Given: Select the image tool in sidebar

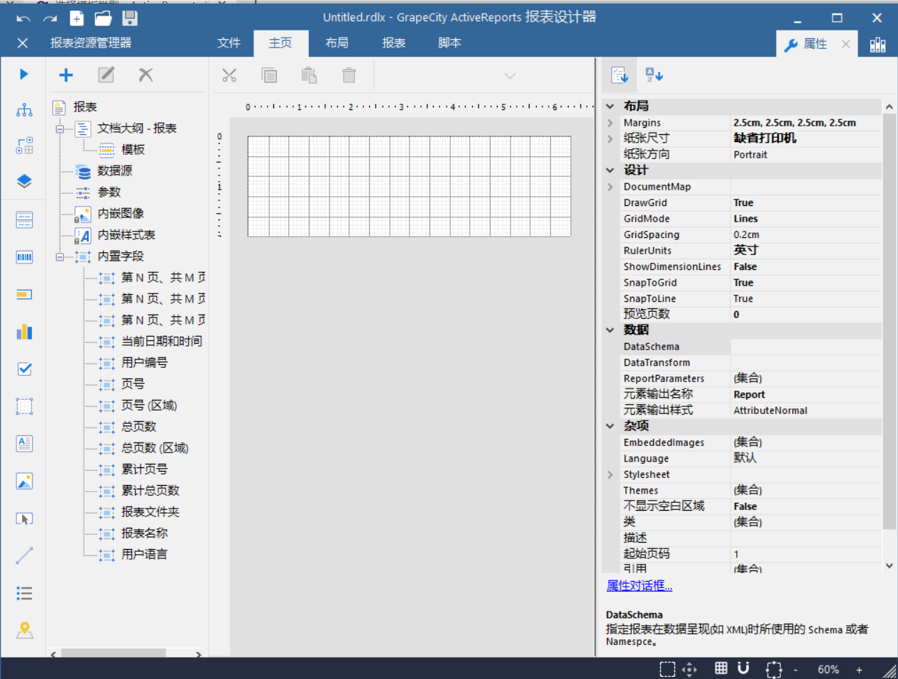Looking at the screenshot, I should (x=24, y=482).
